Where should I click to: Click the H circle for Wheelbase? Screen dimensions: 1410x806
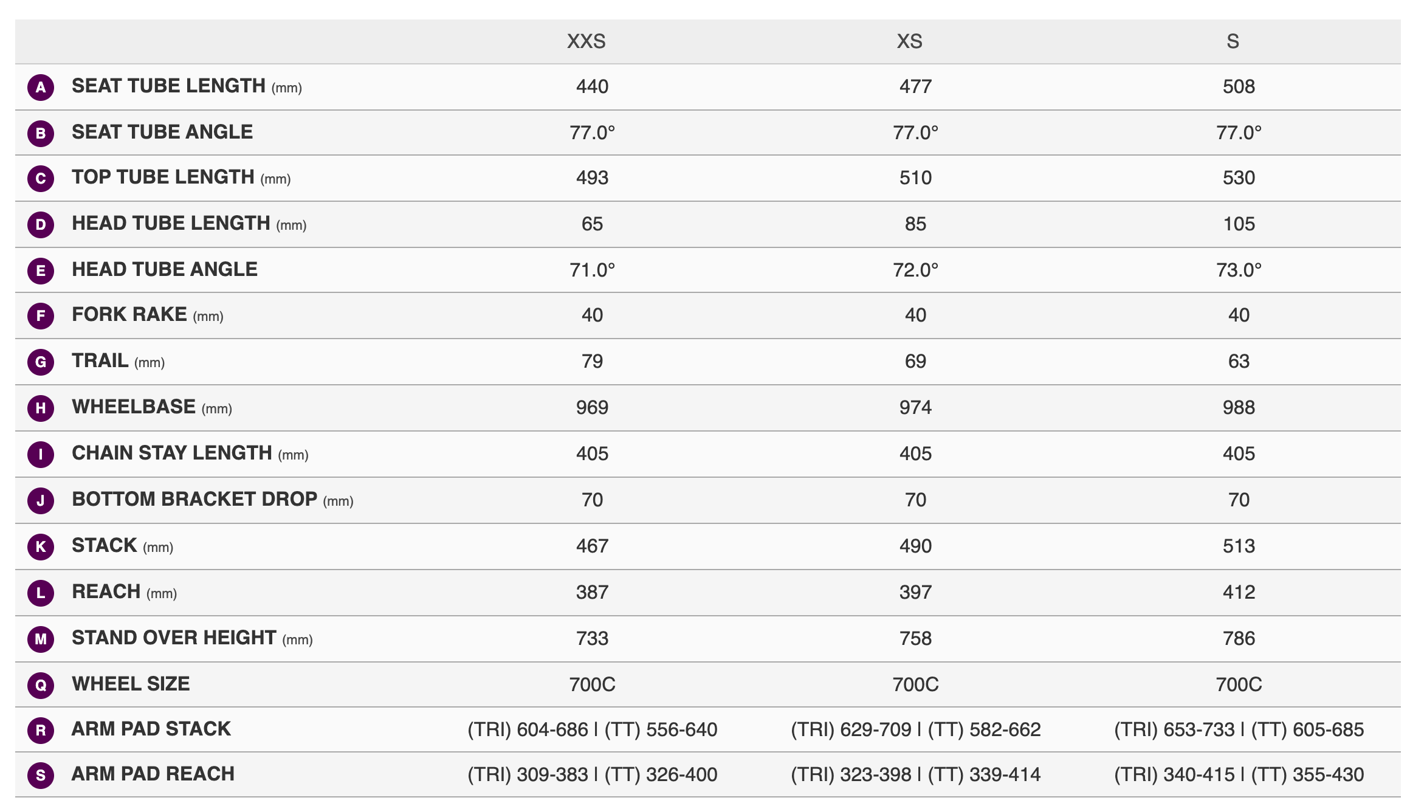click(x=41, y=408)
